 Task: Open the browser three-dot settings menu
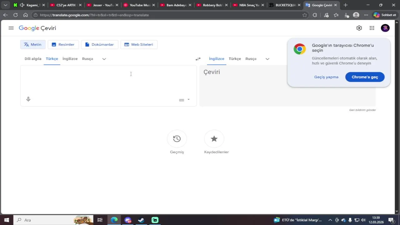tap(366, 15)
